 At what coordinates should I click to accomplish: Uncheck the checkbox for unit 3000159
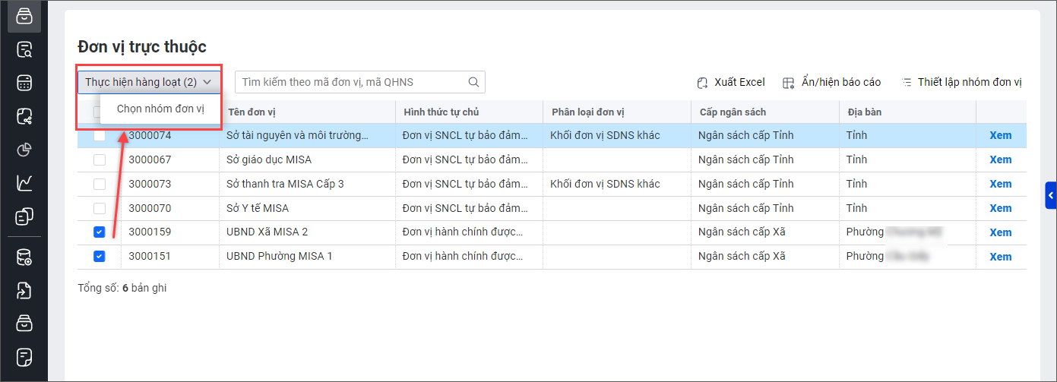(100, 232)
